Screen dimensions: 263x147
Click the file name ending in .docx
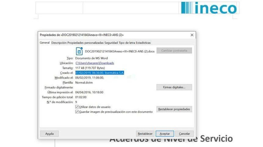[120, 51]
